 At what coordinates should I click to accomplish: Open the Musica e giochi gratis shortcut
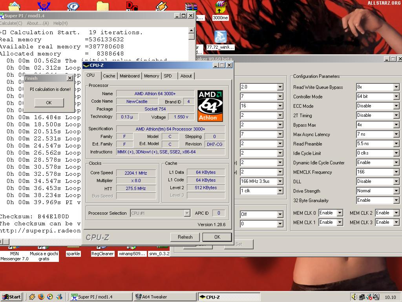(44, 256)
